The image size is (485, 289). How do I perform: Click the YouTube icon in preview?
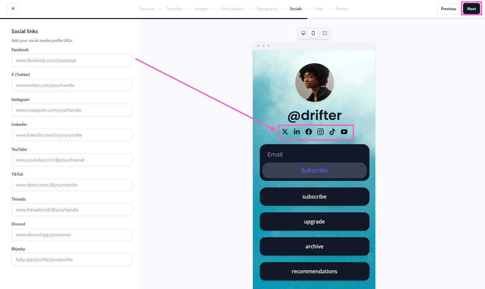[x=344, y=132]
